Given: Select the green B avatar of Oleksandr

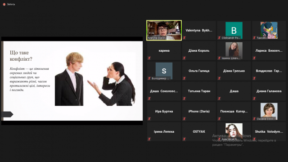Looking at the screenshot, I should coord(234,30).
